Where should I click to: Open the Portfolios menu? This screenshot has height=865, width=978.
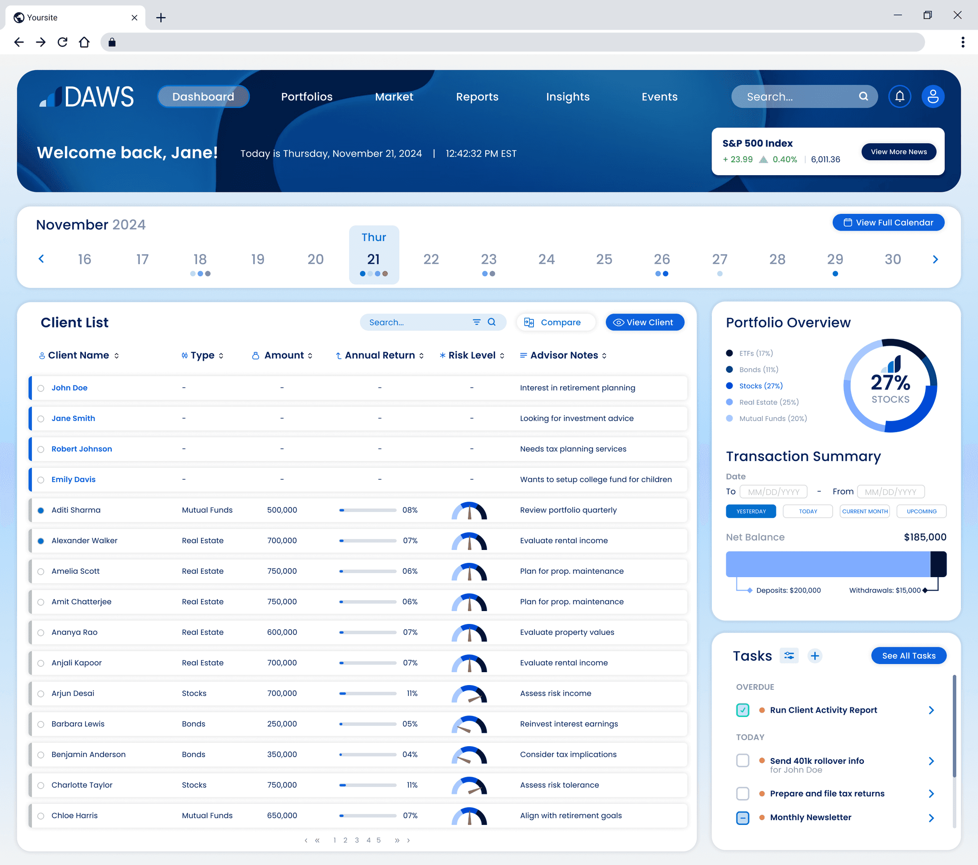click(x=307, y=96)
